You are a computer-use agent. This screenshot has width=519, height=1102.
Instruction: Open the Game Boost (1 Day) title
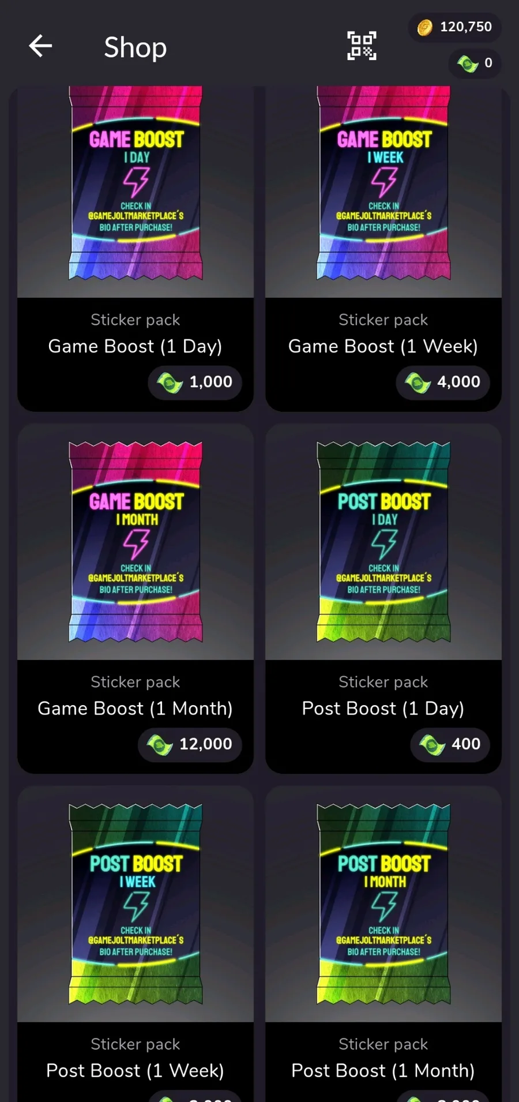pyautogui.click(x=136, y=346)
